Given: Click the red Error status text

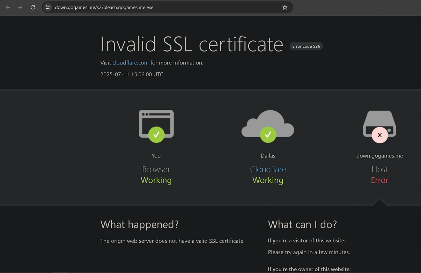Looking at the screenshot, I should coord(379,180).
